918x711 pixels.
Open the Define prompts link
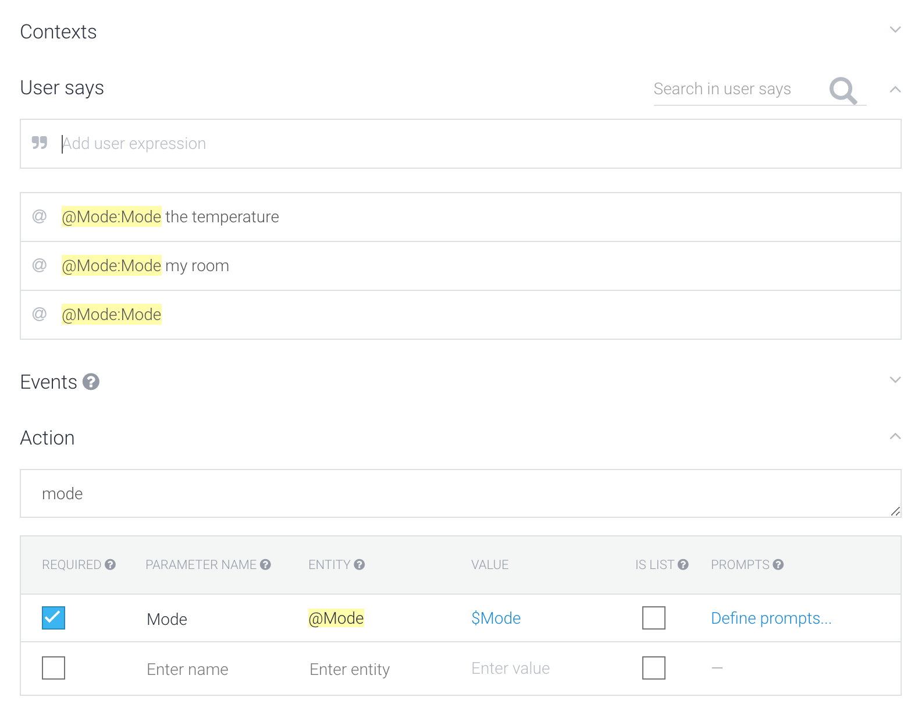click(x=771, y=618)
